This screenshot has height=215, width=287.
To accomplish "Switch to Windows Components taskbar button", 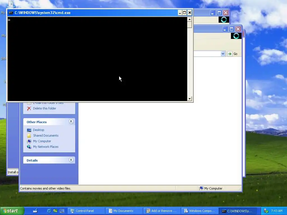I will pyautogui.click(x=200, y=211).
